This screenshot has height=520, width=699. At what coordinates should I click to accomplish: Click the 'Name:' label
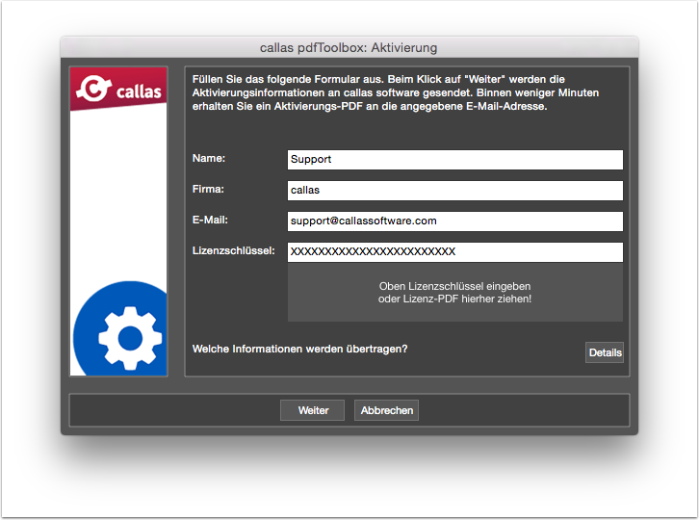pyautogui.click(x=209, y=158)
